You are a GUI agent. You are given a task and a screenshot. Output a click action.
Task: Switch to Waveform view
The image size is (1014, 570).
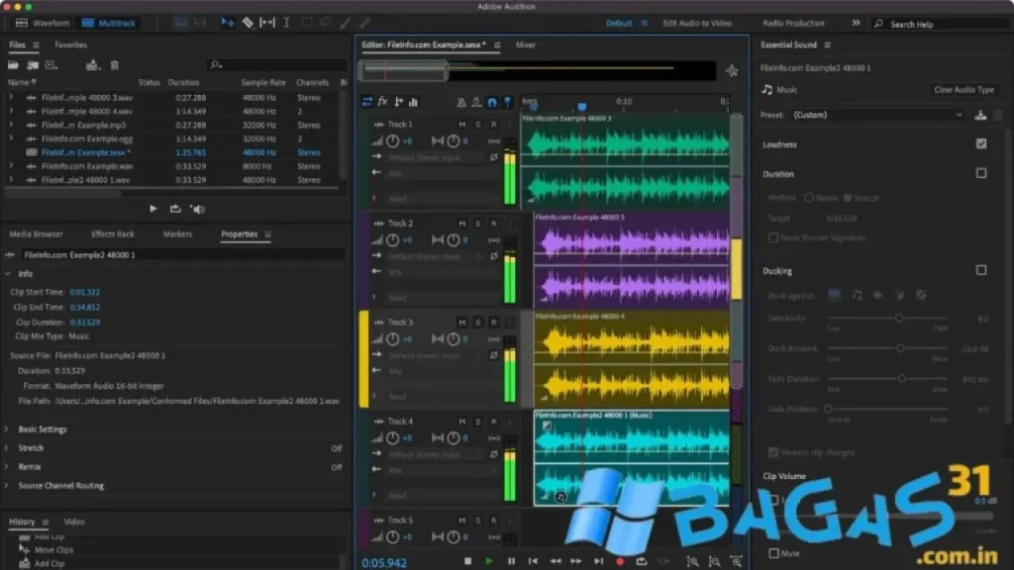[43, 23]
